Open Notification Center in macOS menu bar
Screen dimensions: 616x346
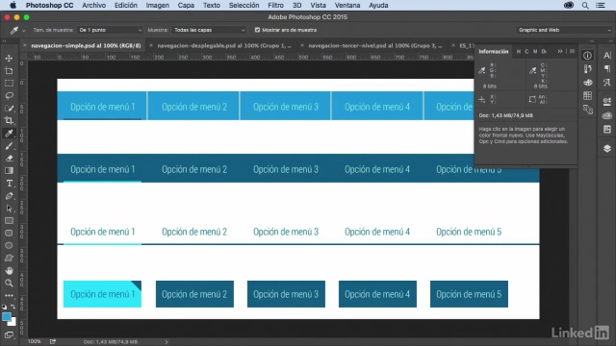click(x=601, y=5)
